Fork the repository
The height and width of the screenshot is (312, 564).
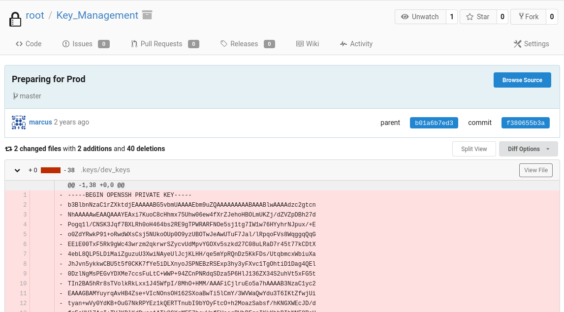coord(528,17)
